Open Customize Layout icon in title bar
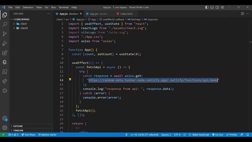Viewport: 252px width, 142px height. 222,7
